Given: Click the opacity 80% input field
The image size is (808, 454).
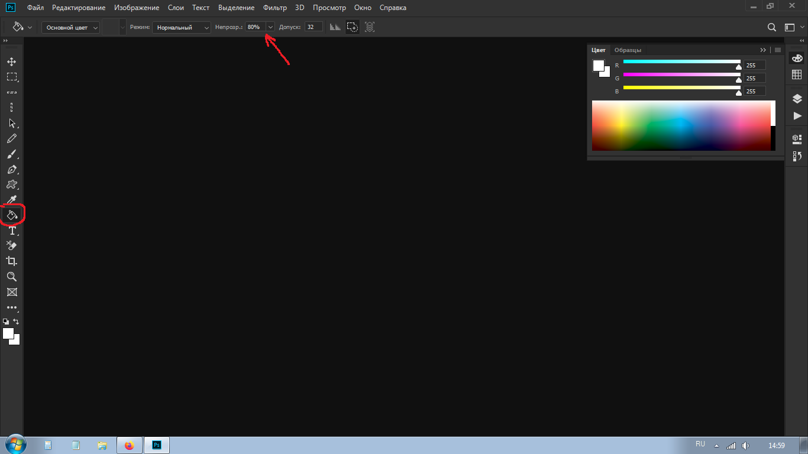Looking at the screenshot, I should [x=256, y=27].
